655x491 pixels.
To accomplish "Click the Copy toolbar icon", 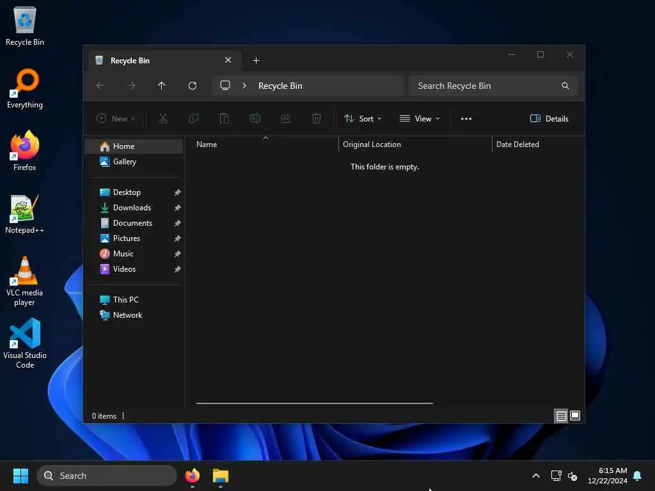I will (x=194, y=118).
